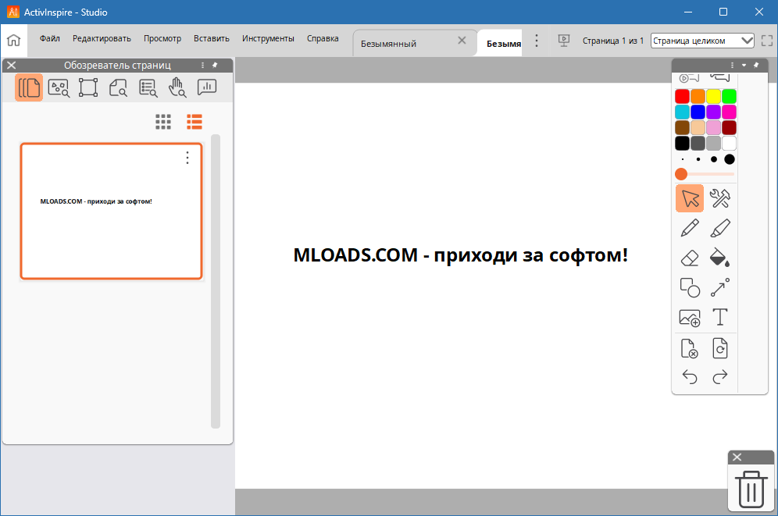Select the Shape tool

click(x=690, y=287)
